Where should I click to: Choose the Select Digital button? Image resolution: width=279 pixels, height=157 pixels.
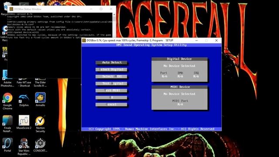pos(112,69)
